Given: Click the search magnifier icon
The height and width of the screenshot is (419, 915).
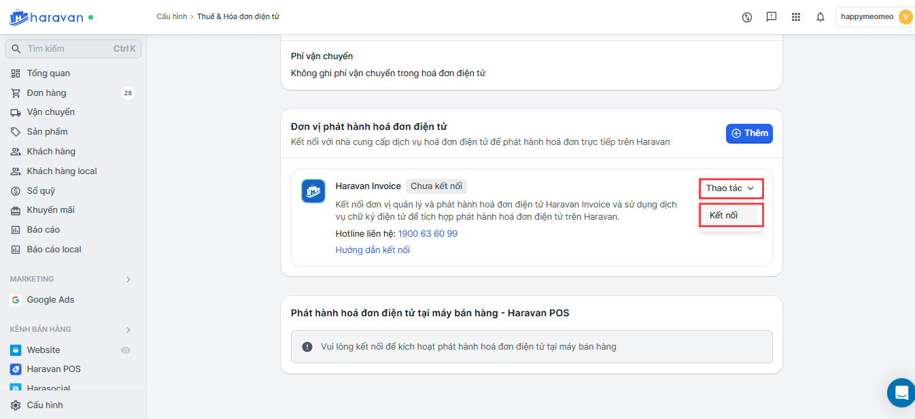Looking at the screenshot, I should (16, 49).
